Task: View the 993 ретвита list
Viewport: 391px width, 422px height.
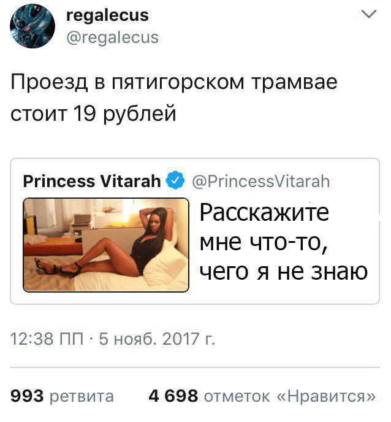Action: tap(62, 396)
